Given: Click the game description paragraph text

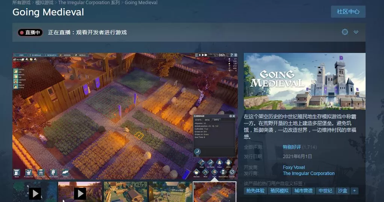Looking at the screenshot, I should point(300,127).
